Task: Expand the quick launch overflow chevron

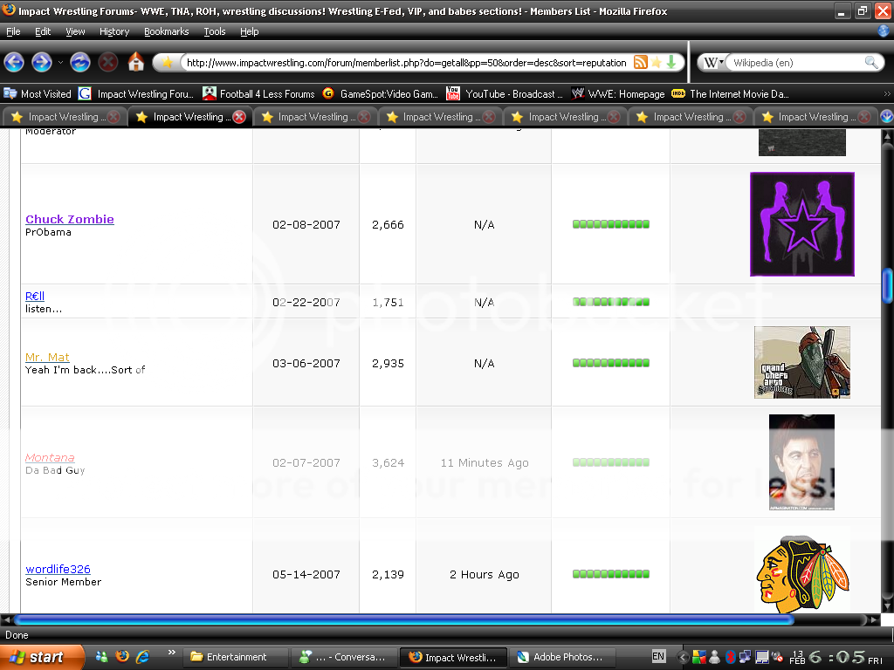Action: pos(172,652)
